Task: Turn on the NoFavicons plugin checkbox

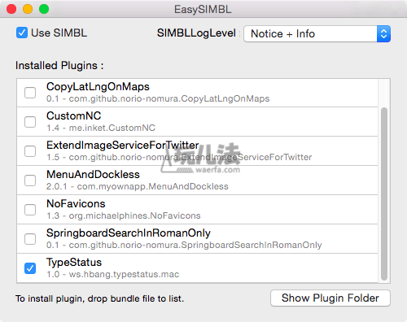Action: click(30, 210)
